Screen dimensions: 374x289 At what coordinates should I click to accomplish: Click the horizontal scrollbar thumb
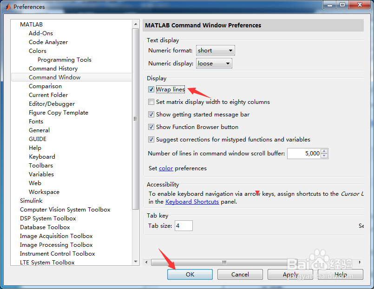(224, 262)
